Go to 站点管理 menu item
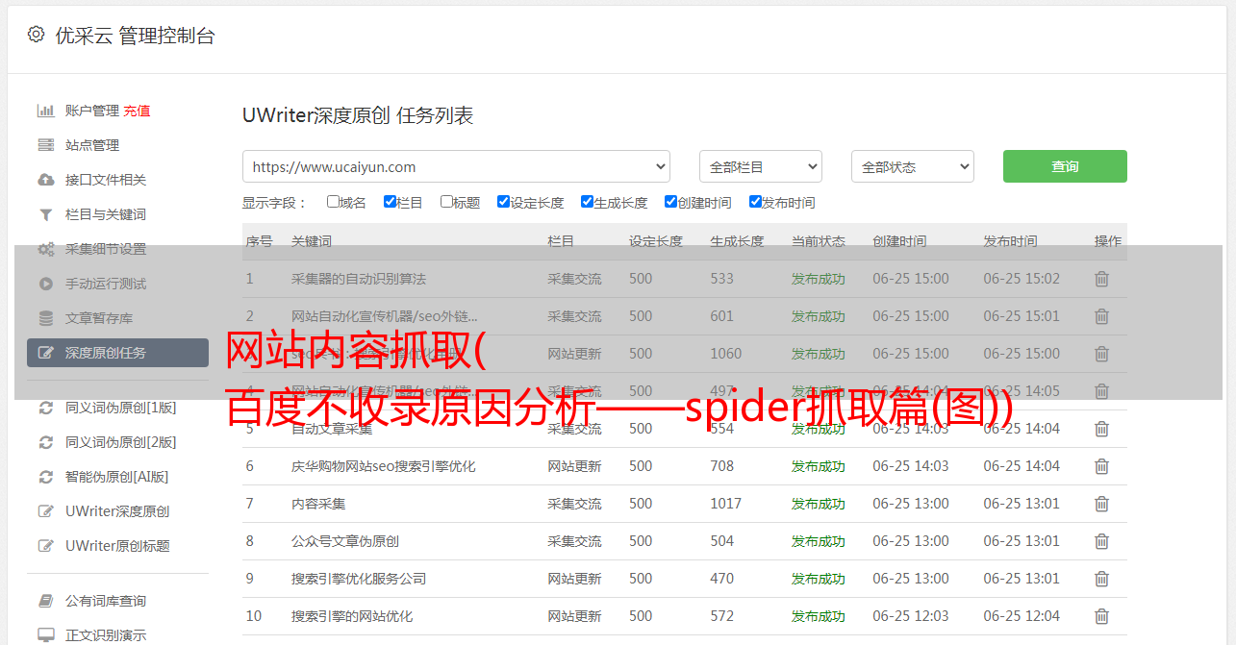 92,145
